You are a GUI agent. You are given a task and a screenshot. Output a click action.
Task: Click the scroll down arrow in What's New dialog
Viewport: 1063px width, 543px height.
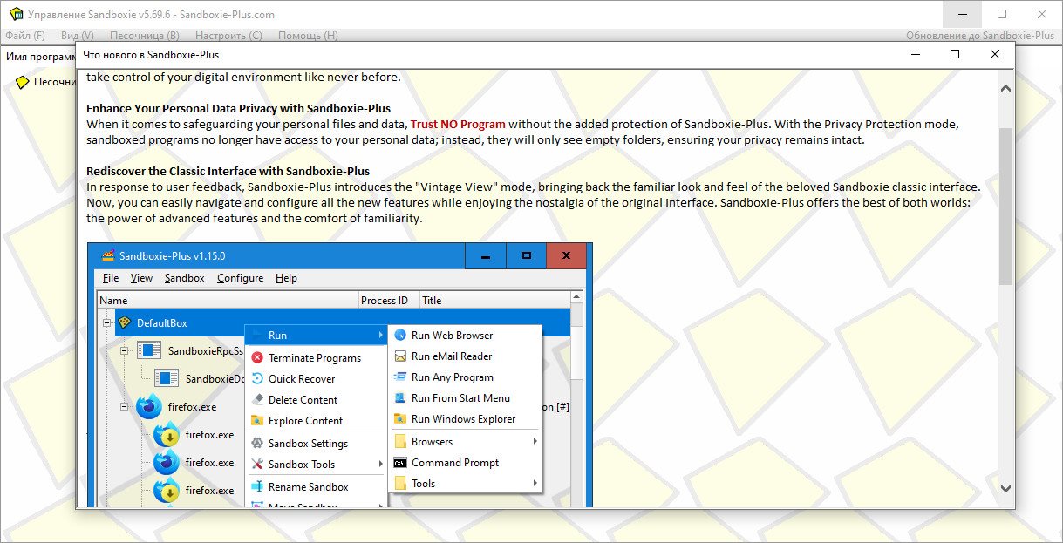pyautogui.click(x=1005, y=488)
